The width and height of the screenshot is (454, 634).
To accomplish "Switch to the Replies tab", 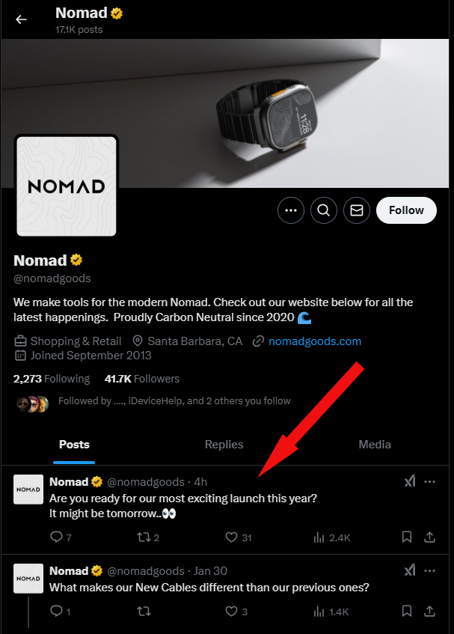I will (224, 444).
